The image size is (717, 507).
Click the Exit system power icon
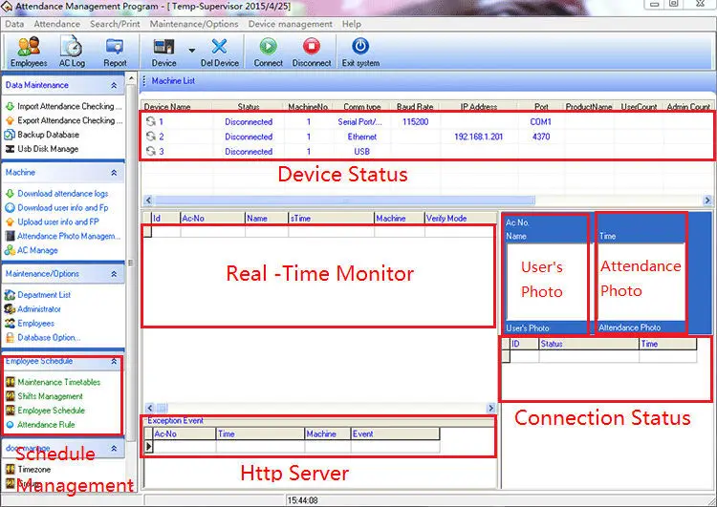click(x=360, y=48)
